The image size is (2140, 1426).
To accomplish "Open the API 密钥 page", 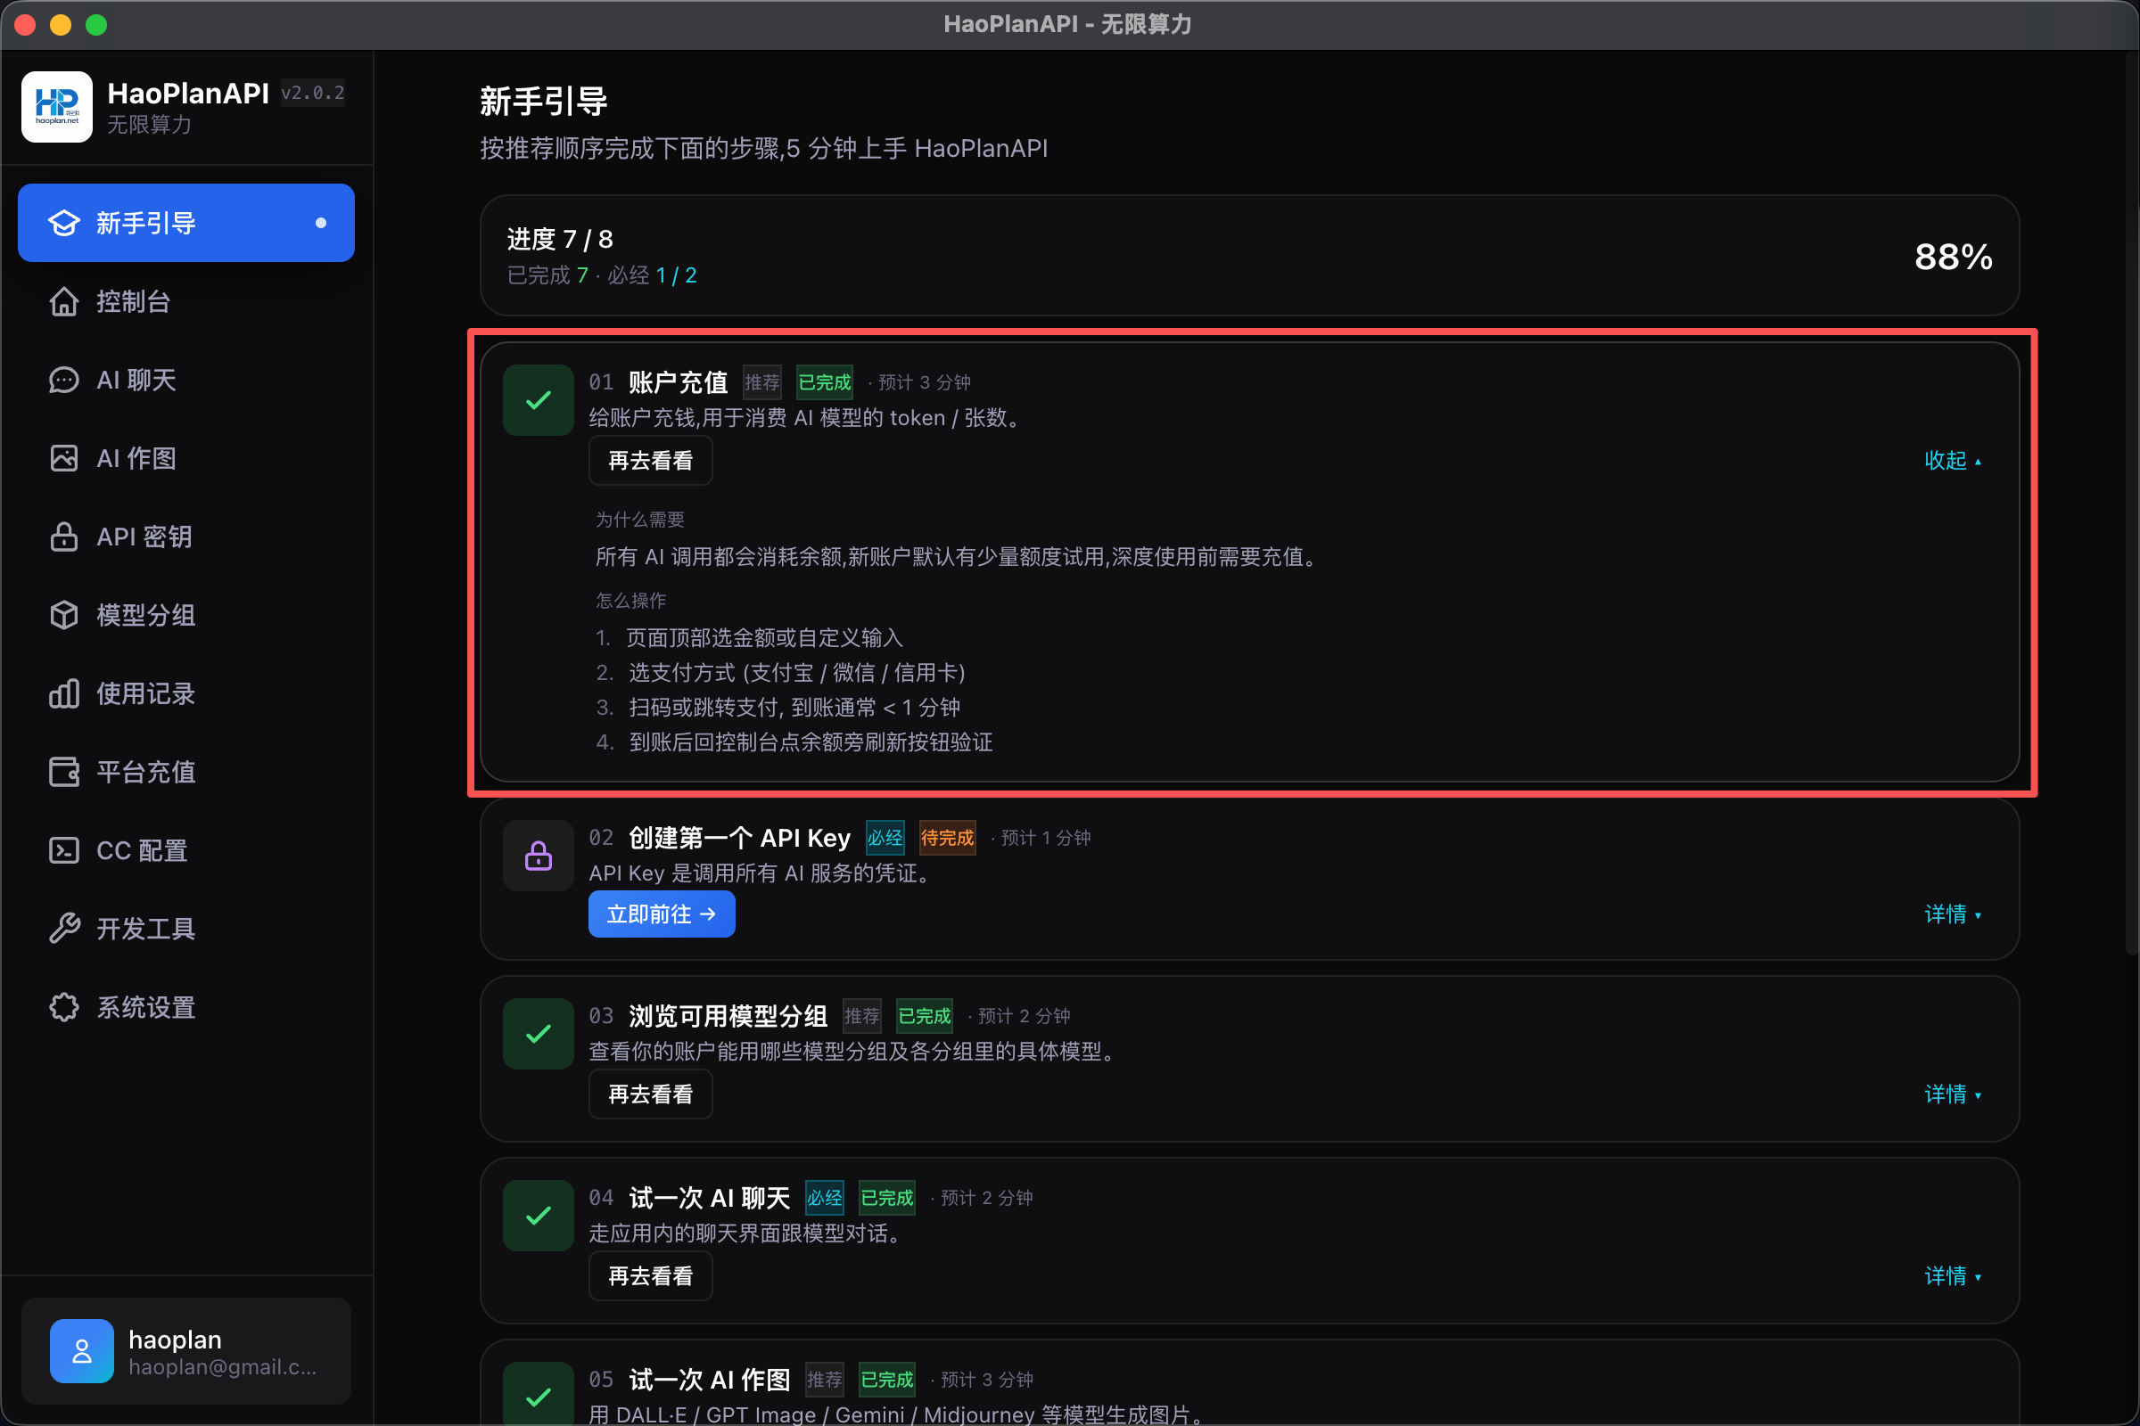I will (186, 537).
